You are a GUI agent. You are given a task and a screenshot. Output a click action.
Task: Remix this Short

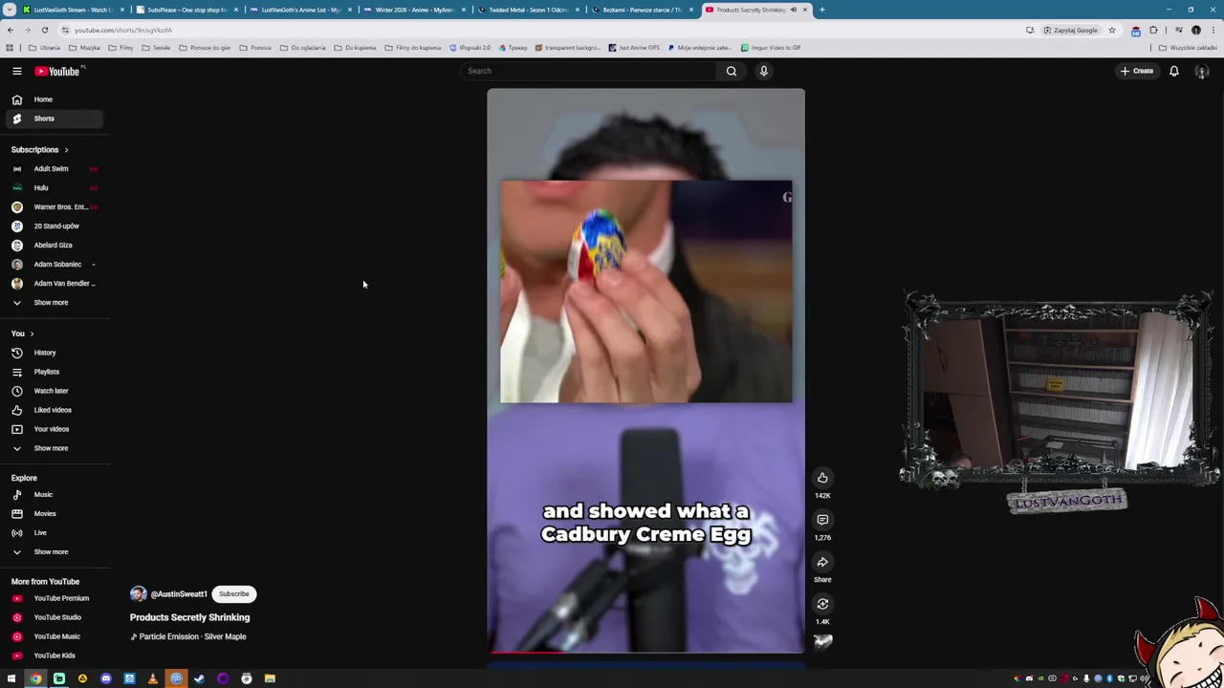(822, 604)
